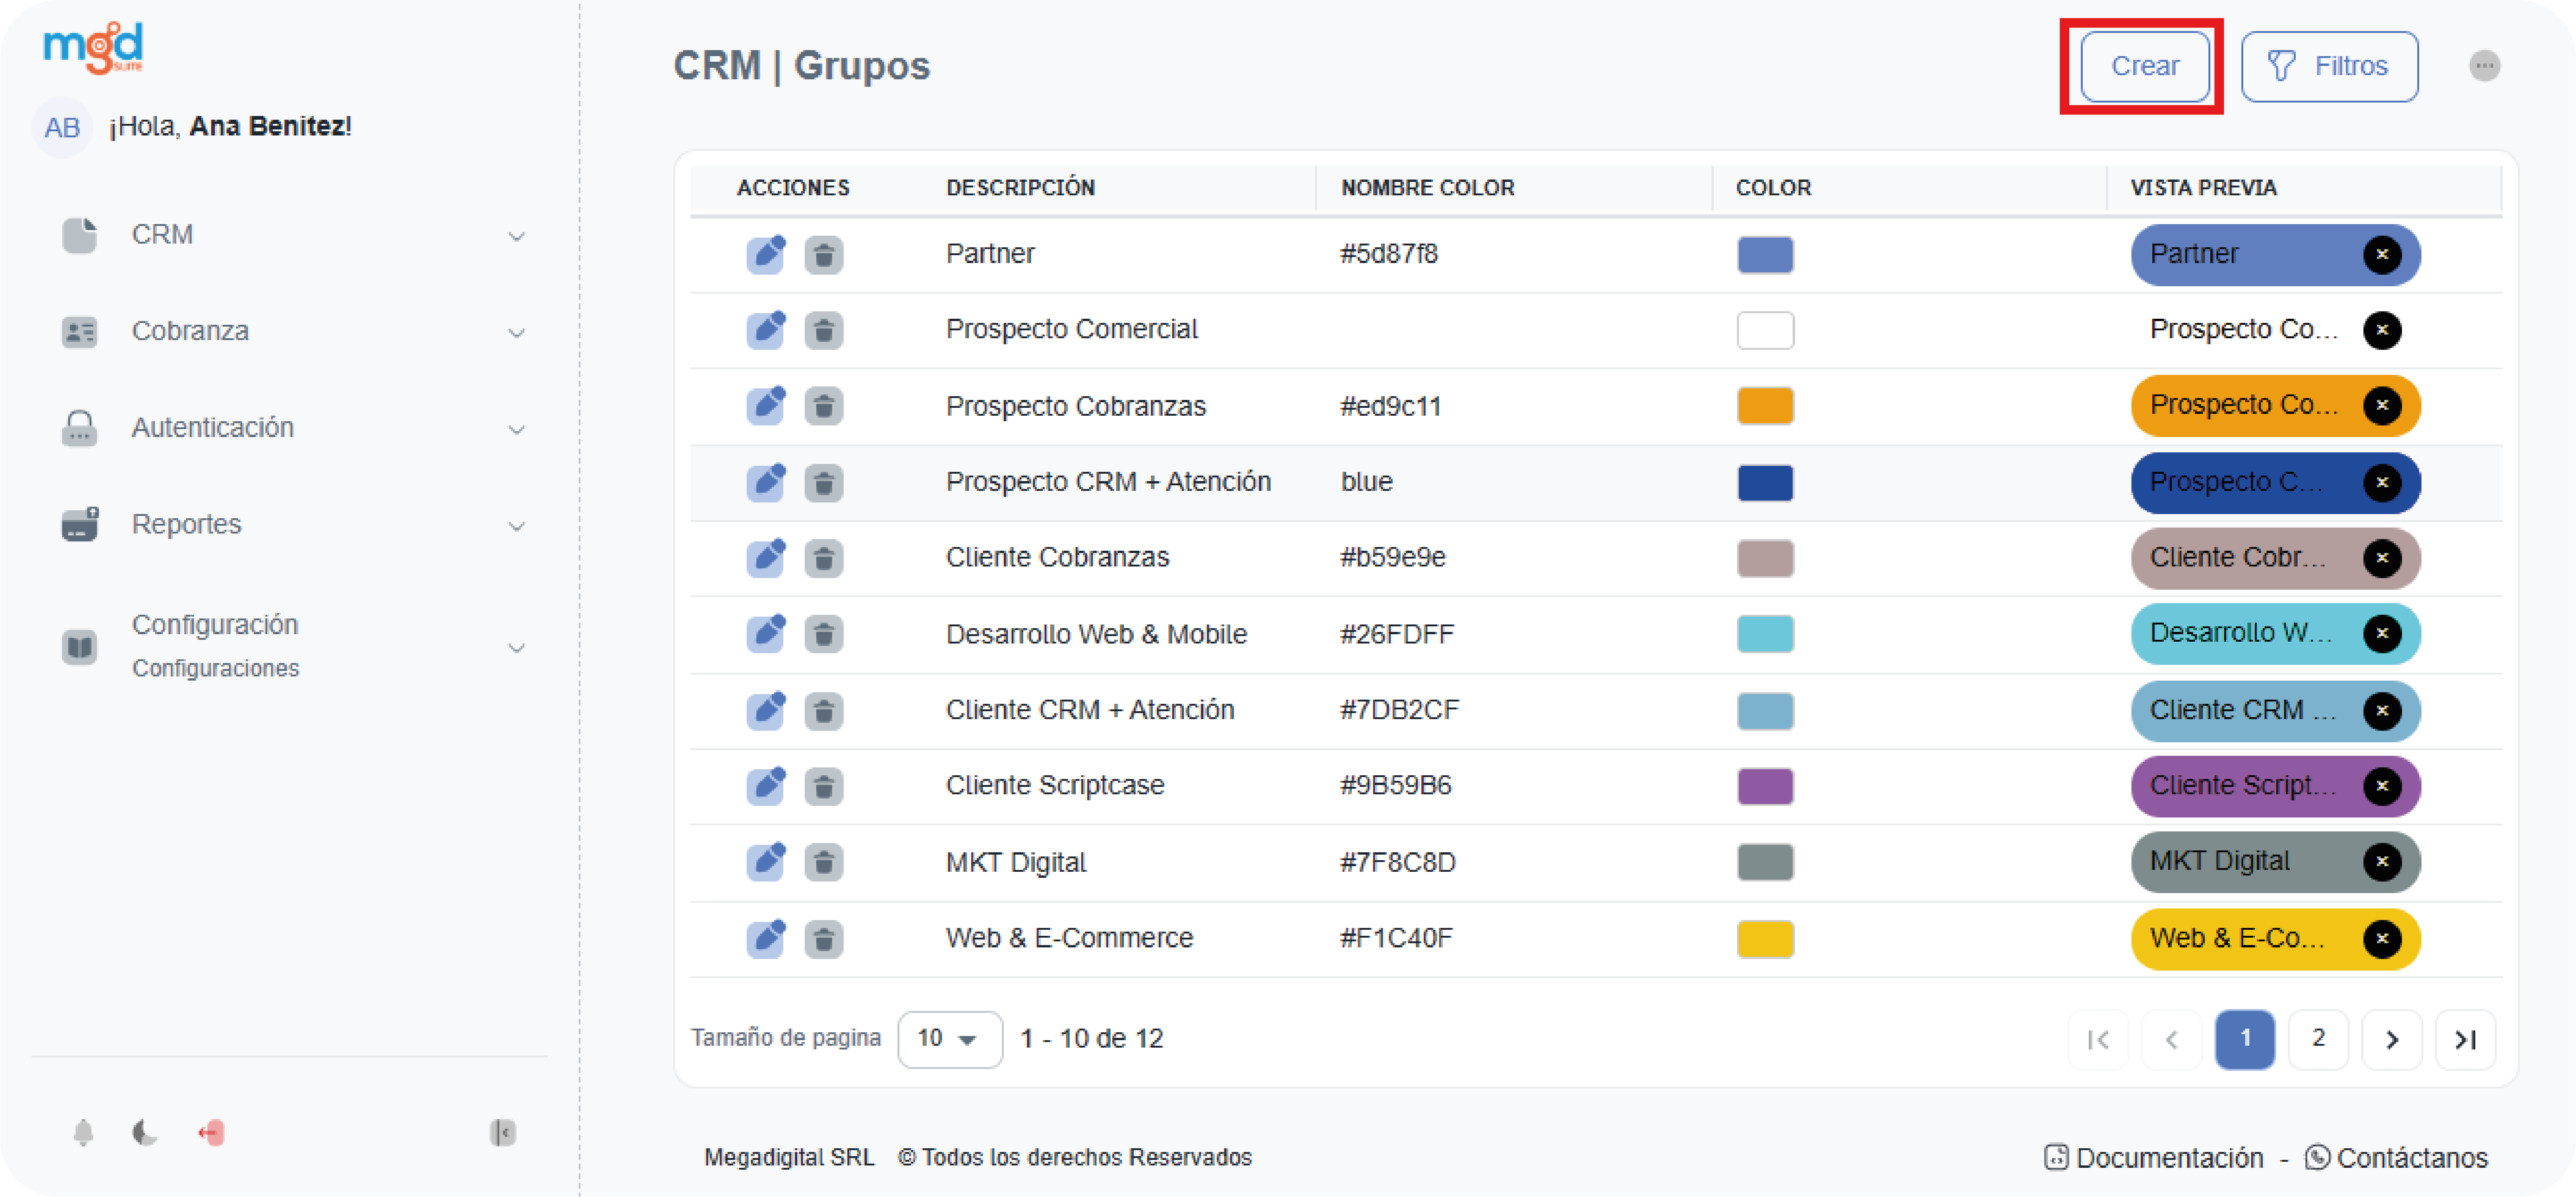2576x1197 pixels.
Task: Toggle dark mode with moon icon
Action: (145, 1132)
